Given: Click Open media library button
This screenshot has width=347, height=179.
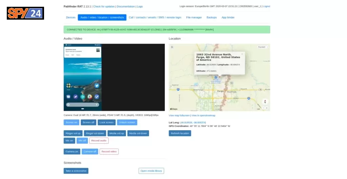Looking at the screenshot, I should click(151, 171).
